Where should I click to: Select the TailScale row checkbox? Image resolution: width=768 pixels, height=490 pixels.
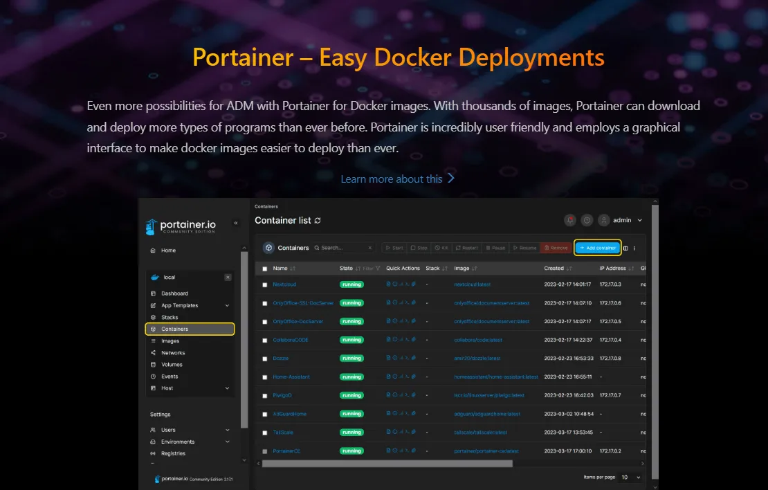coord(265,433)
